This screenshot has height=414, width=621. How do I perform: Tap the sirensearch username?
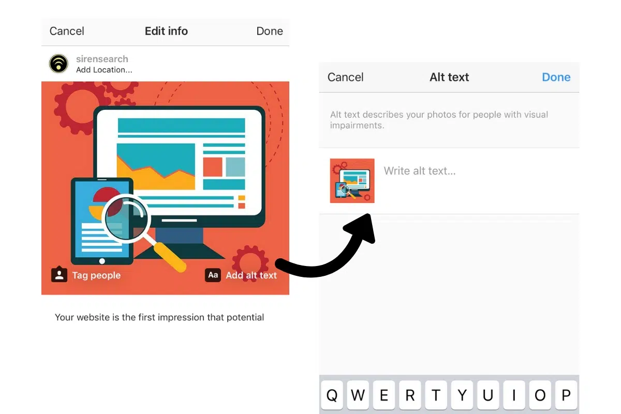(x=102, y=59)
